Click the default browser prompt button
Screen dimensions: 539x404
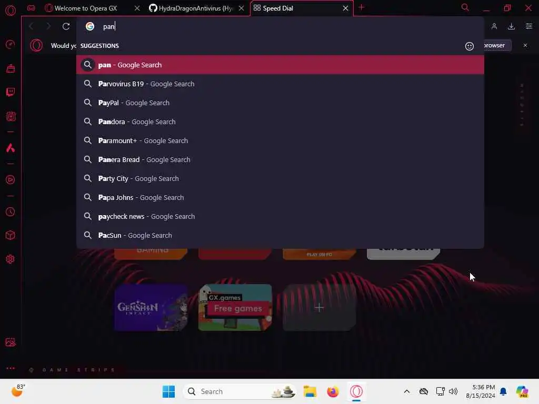tap(497, 45)
